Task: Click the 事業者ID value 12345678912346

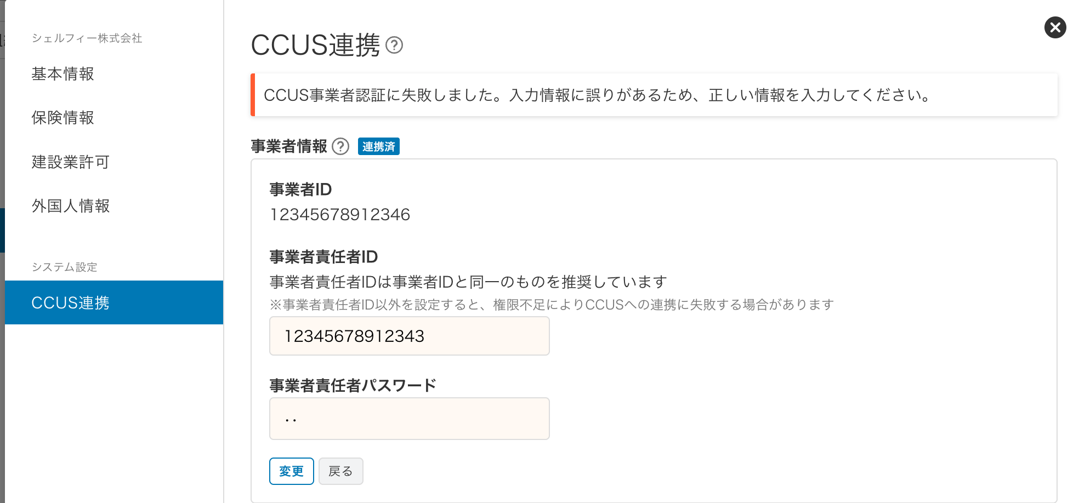Action: [x=340, y=215]
